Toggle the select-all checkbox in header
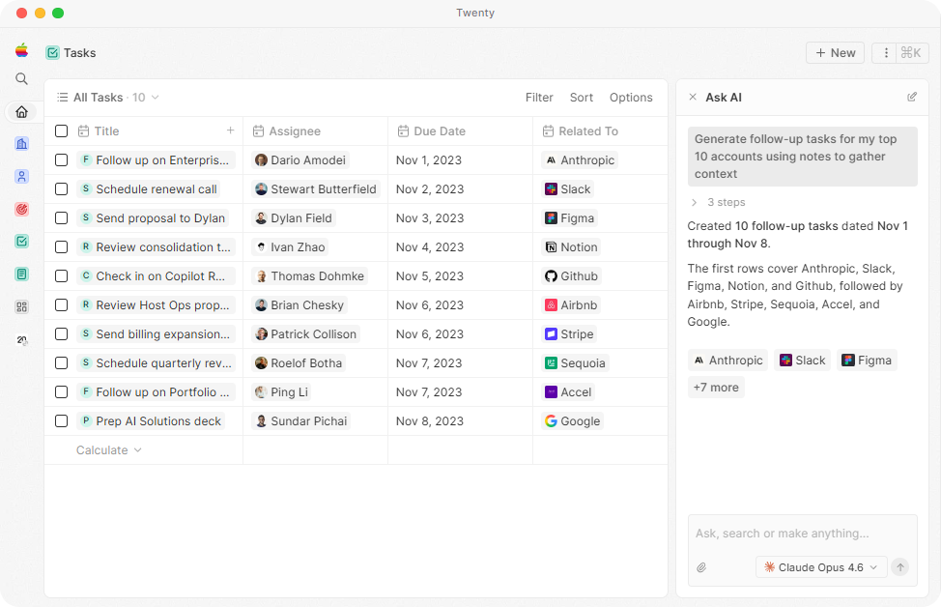 (61, 130)
